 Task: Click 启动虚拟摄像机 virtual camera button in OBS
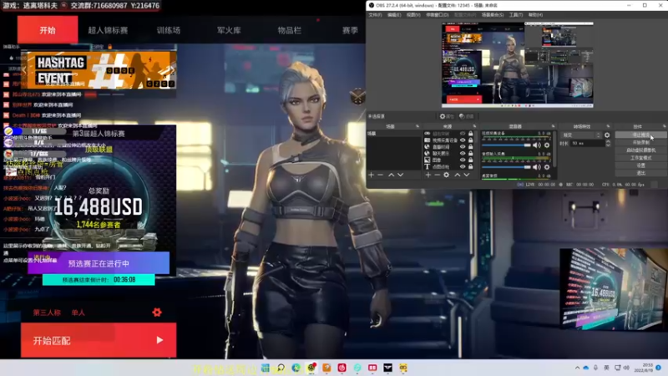[x=640, y=150]
